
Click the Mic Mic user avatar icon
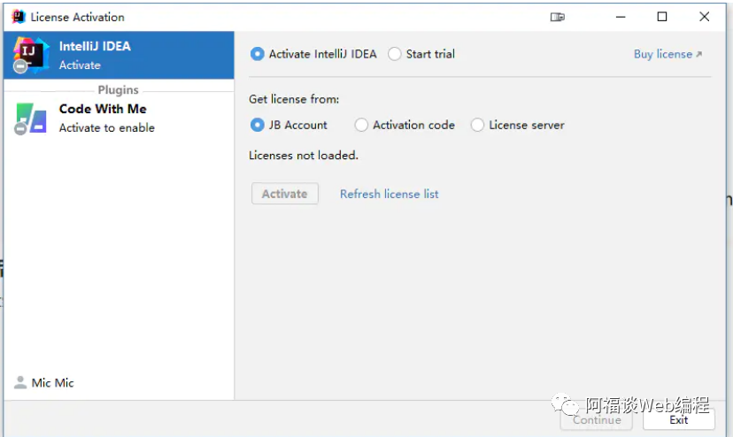pyautogui.click(x=20, y=383)
